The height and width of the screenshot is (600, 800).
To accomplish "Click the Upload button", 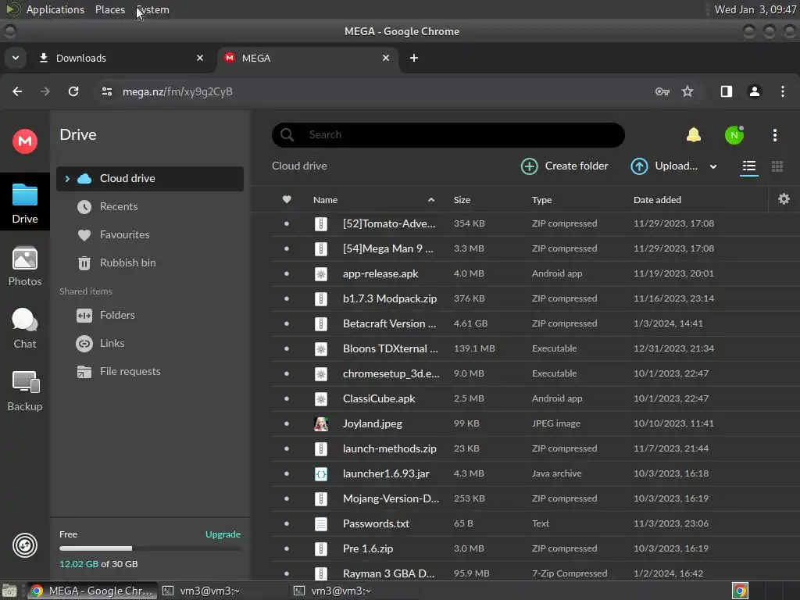I will coord(664,166).
